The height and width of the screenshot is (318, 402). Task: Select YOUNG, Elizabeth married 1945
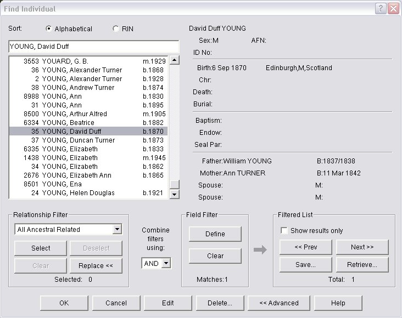pyautogui.click(x=88, y=158)
